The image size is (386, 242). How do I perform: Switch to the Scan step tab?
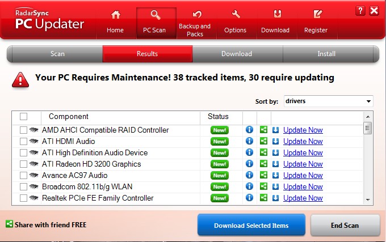click(57, 54)
